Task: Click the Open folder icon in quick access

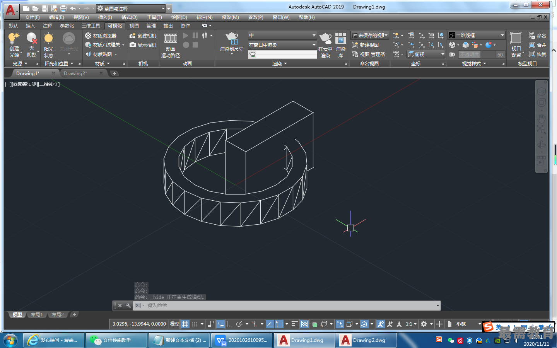Action: (x=35, y=8)
